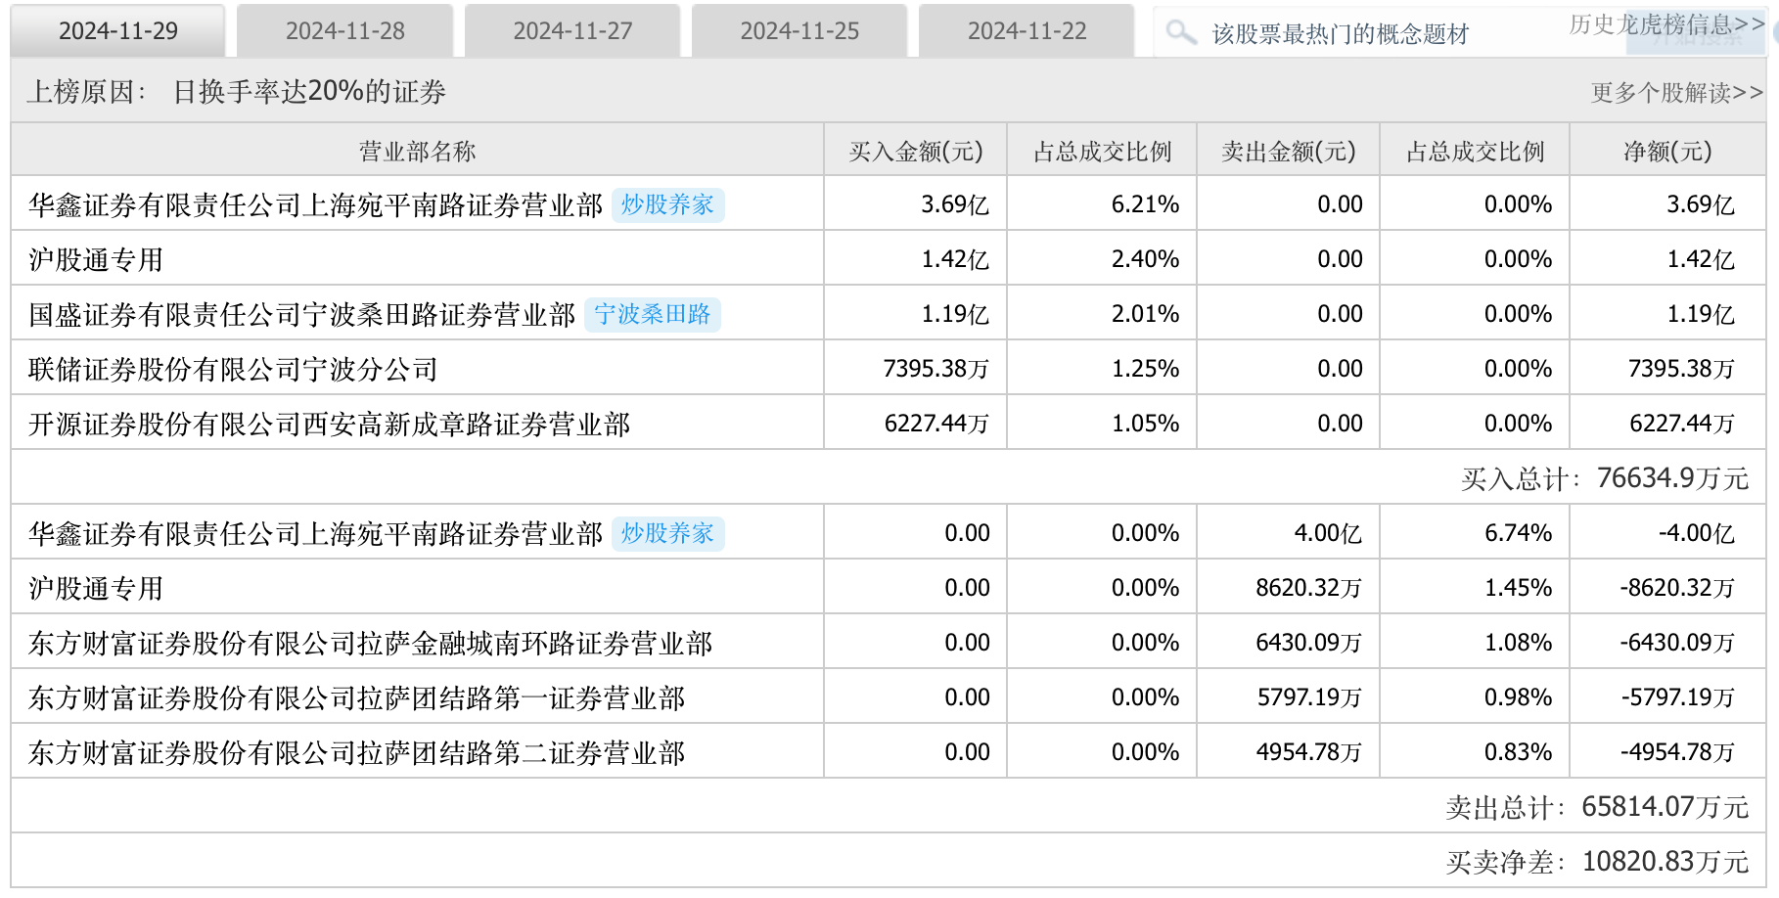Select 买入金额(元) column header

tap(916, 151)
